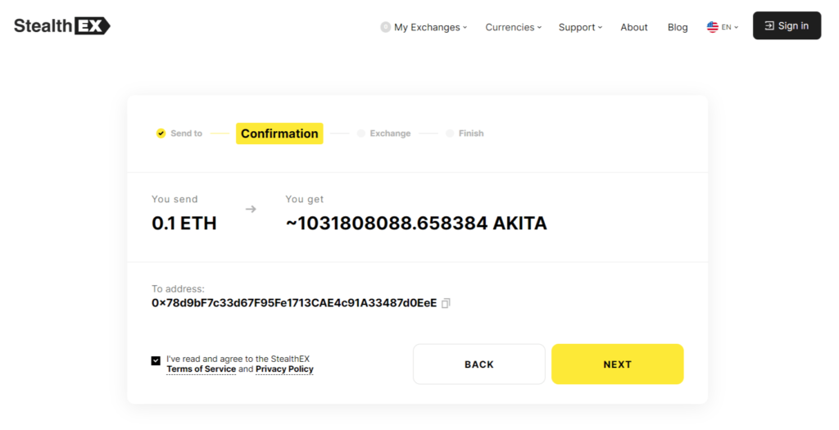The width and height of the screenshot is (839, 430).
Task: Select the Exchange step
Action: pos(390,134)
